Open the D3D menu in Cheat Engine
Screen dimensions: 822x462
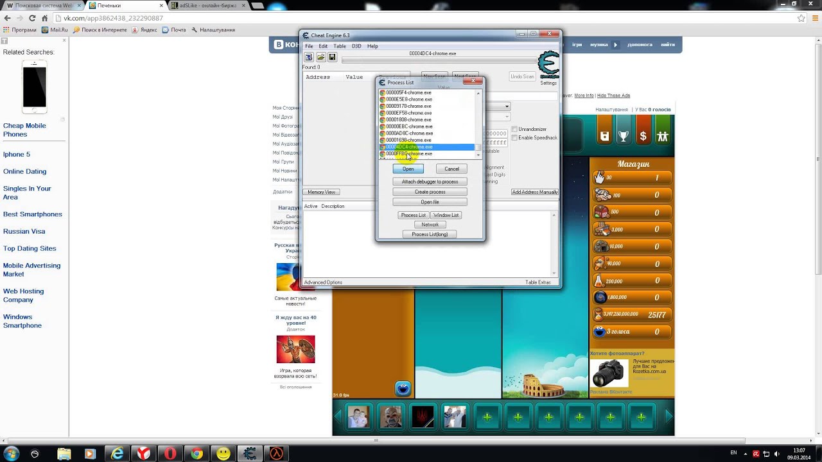pyautogui.click(x=356, y=46)
